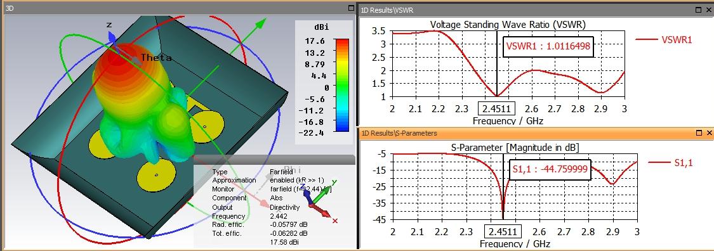Maximize the S-Parameters results window
This screenshot has height=251, width=714.
pyautogui.click(x=699, y=132)
